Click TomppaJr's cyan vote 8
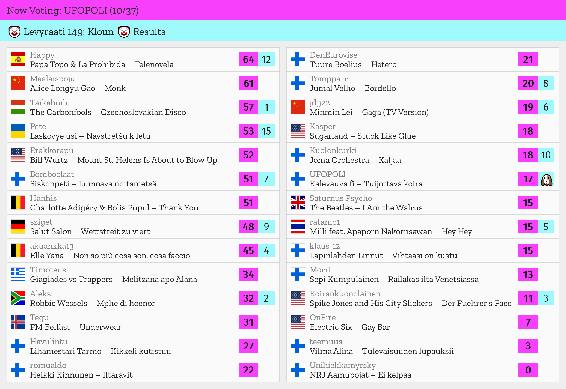The height and width of the screenshot is (389, 566). (x=546, y=83)
